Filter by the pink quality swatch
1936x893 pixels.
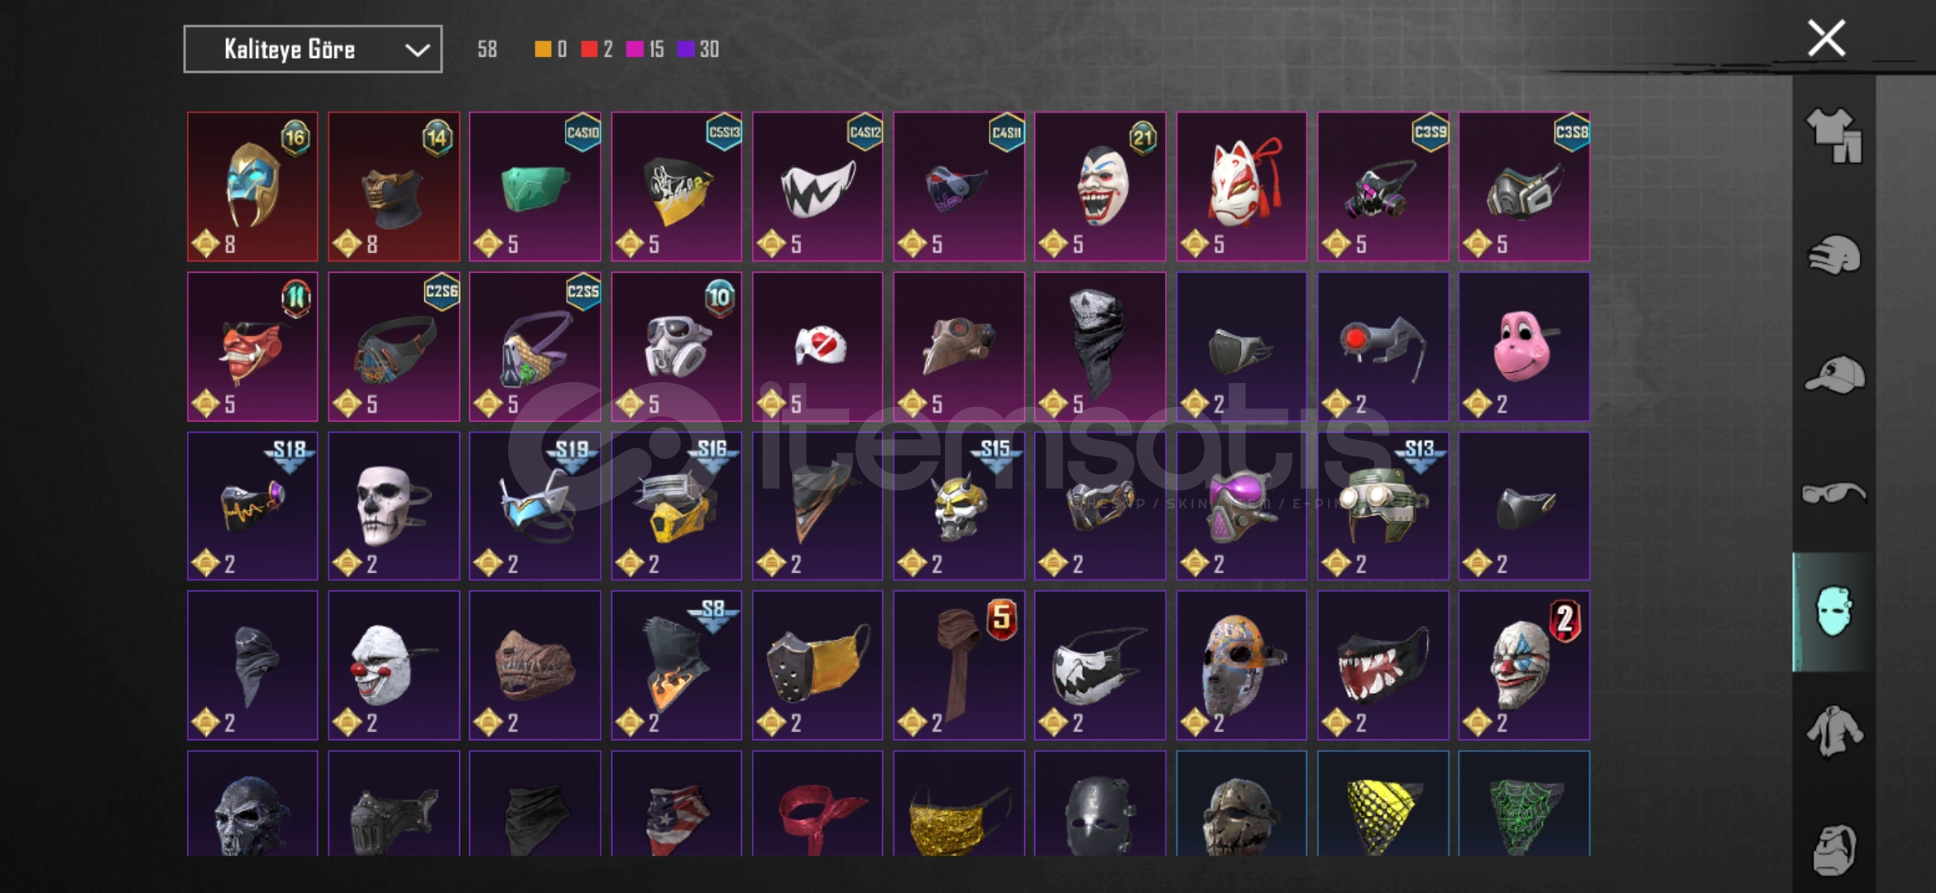tap(635, 50)
